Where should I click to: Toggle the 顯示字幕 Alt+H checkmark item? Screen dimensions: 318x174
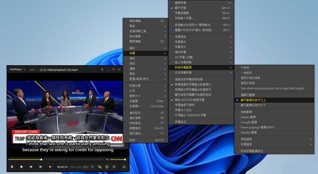pos(201,8)
